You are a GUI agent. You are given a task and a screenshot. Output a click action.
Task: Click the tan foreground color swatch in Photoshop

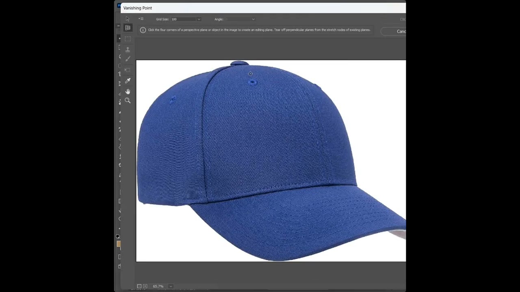click(x=119, y=244)
